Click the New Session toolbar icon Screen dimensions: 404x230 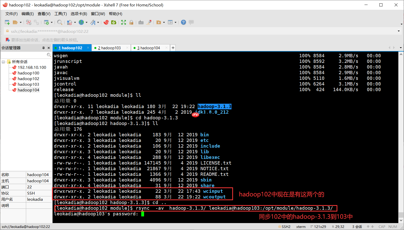pyautogui.click(x=7, y=22)
